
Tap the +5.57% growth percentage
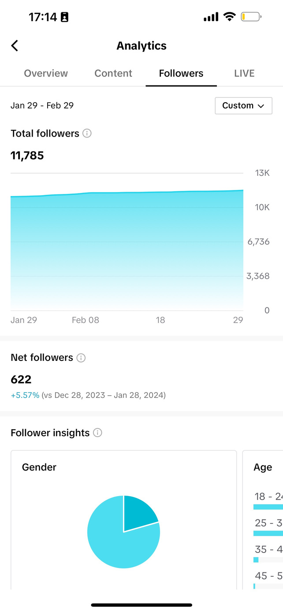tap(25, 395)
